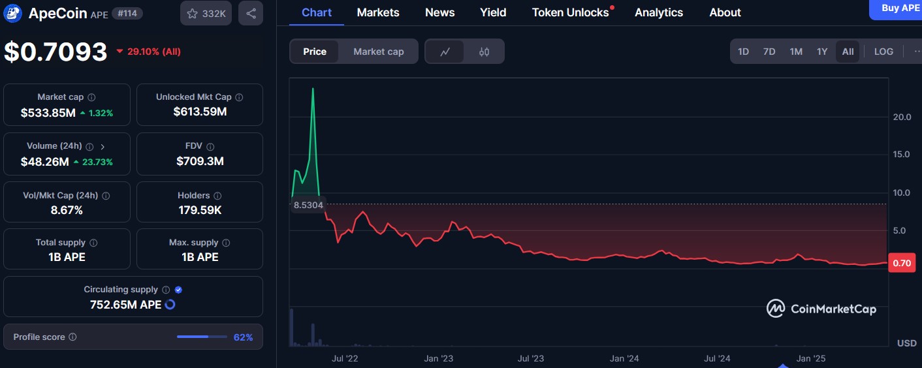Click the Profile score progress bar
This screenshot has height=368, width=922.
coord(202,337)
